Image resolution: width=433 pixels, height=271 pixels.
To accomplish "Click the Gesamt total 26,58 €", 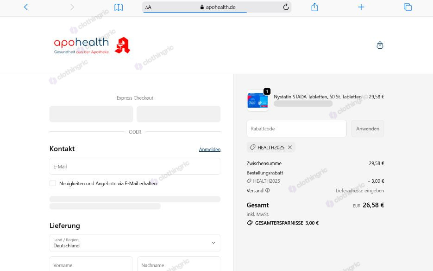I will click(x=373, y=205).
